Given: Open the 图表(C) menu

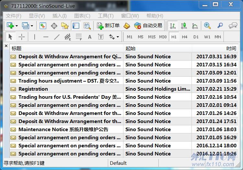Looking at the screenshot, I should (82, 16).
